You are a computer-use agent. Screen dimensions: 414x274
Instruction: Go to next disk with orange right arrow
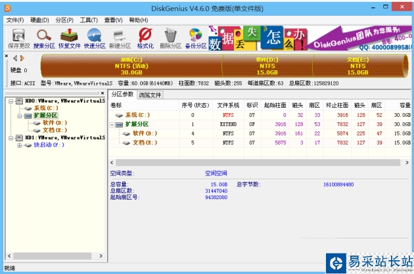click(22, 58)
